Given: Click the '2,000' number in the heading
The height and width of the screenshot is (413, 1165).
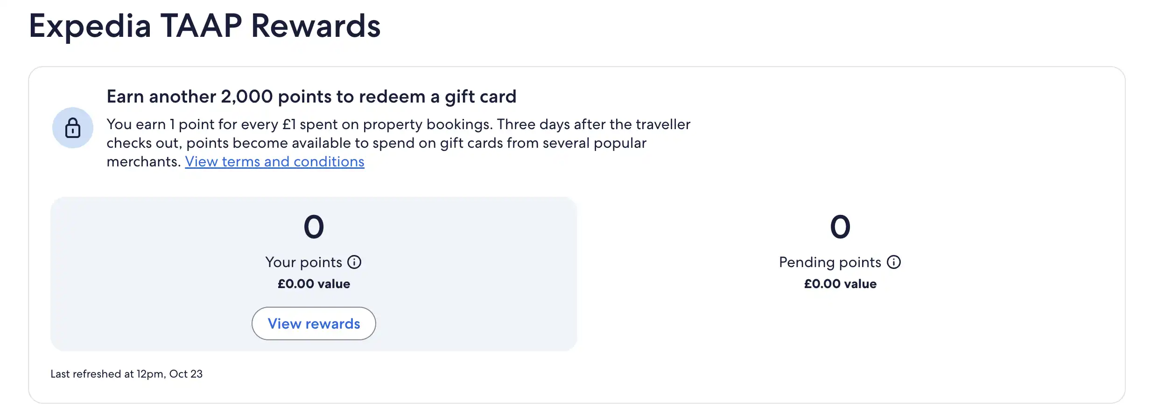Looking at the screenshot, I should tap(246, 96).
